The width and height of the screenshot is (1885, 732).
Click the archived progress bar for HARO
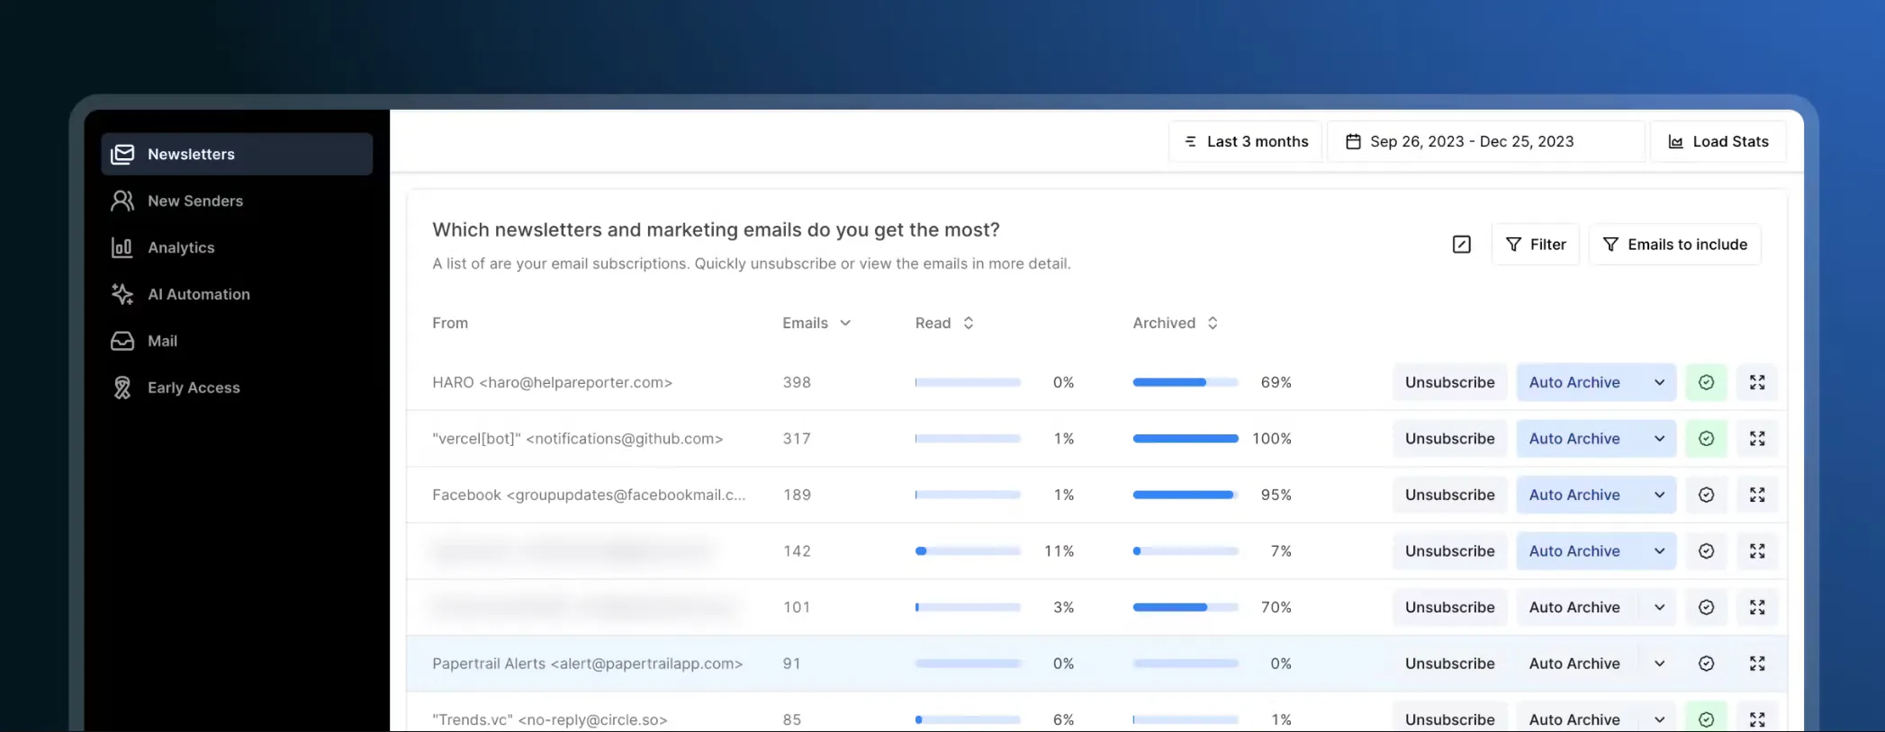(1185, 382)
